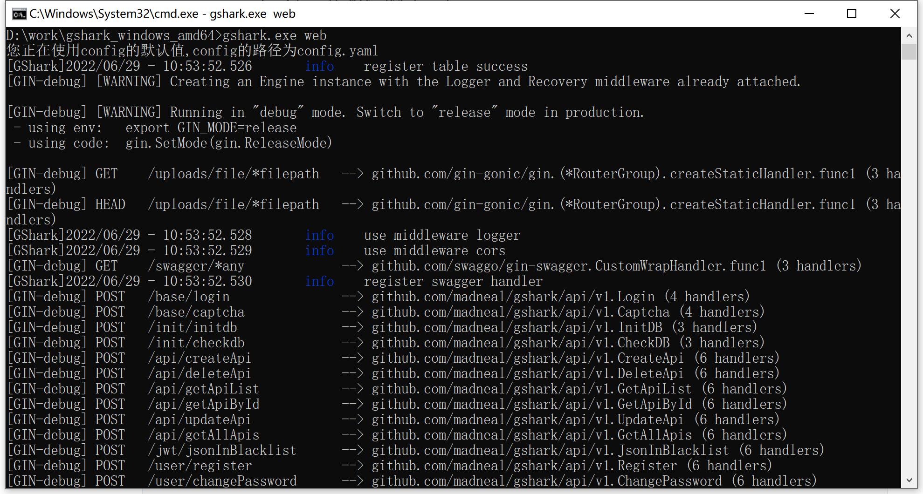Click the /init/initdb route path
This screenshot has width=923, height=494.
point(193,327)
